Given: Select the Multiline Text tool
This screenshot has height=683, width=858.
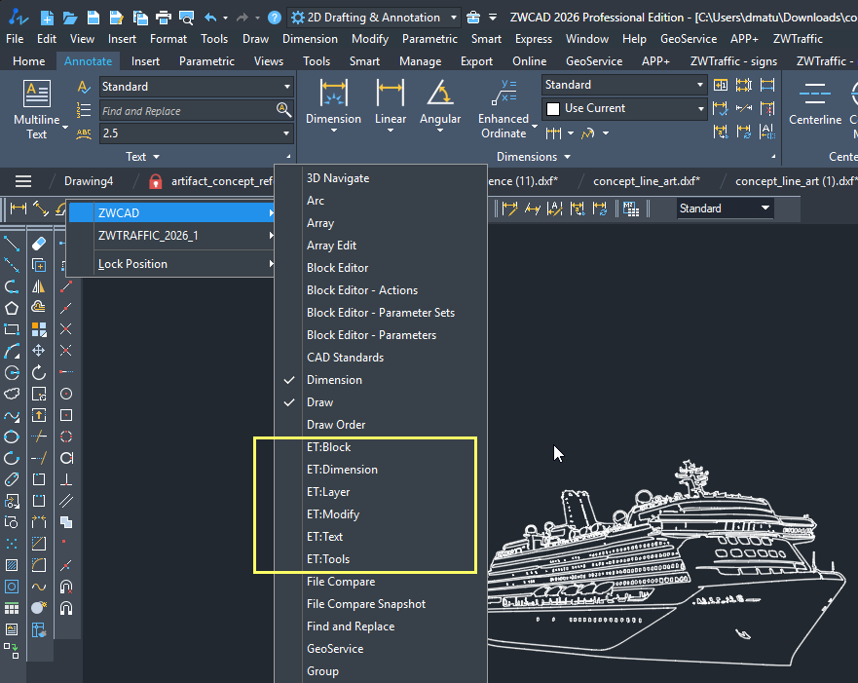Looking at the screenshot, I should pos(37,109).
